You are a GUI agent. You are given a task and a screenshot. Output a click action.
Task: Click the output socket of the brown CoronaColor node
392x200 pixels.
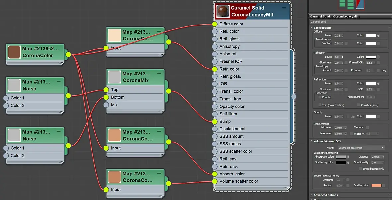(68, 55)
